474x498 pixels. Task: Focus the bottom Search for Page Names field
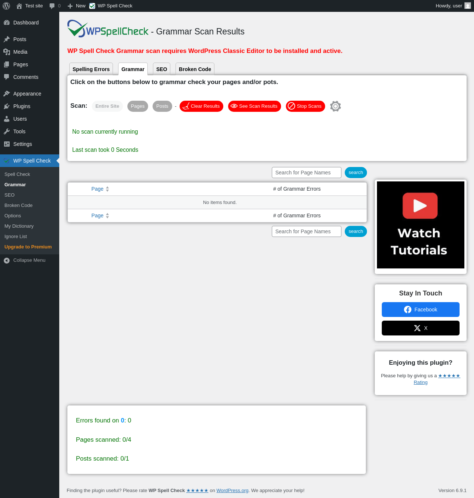pyautogui.click(x=307, y=231)
